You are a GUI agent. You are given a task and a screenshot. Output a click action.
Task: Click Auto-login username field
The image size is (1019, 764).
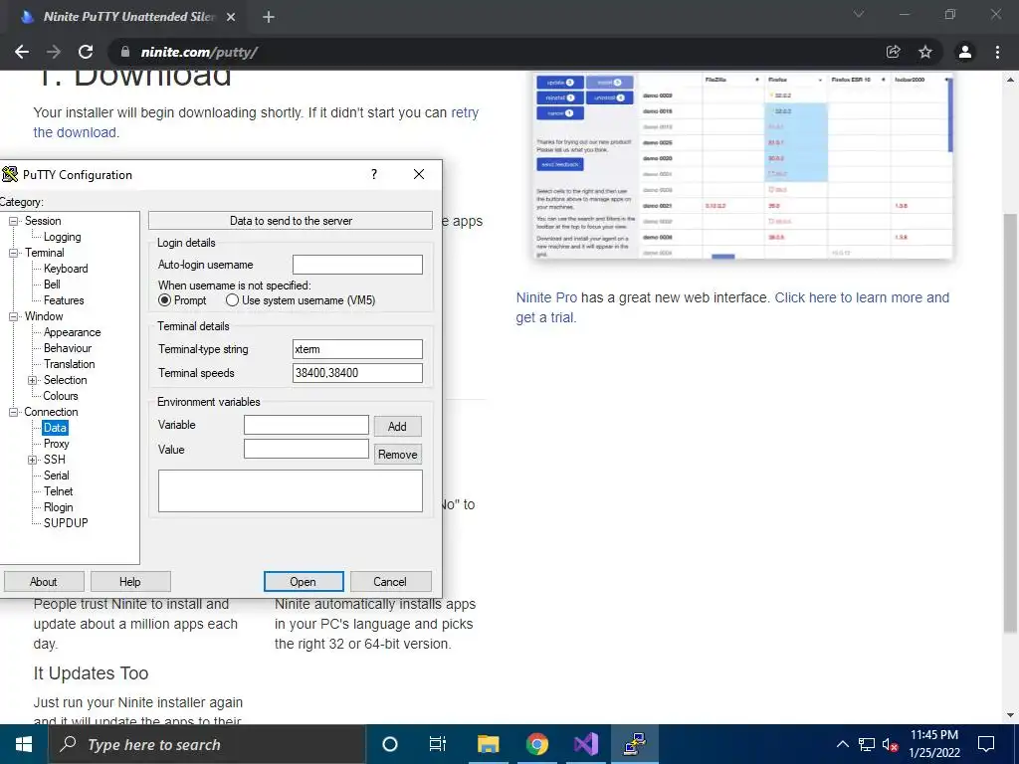click(x=357, y=265)
